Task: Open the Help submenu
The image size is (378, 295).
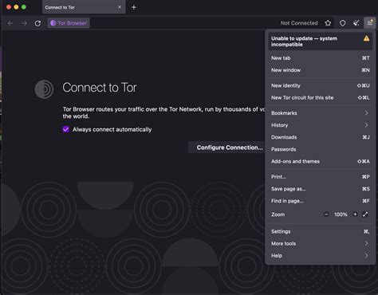Action: coord(320,256)
